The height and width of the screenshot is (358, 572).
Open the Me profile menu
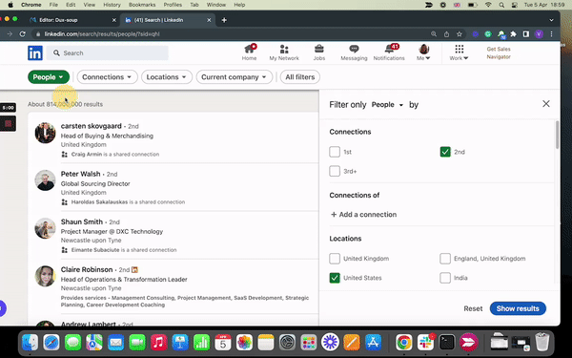pyautogui.click(x=423, y=53)
